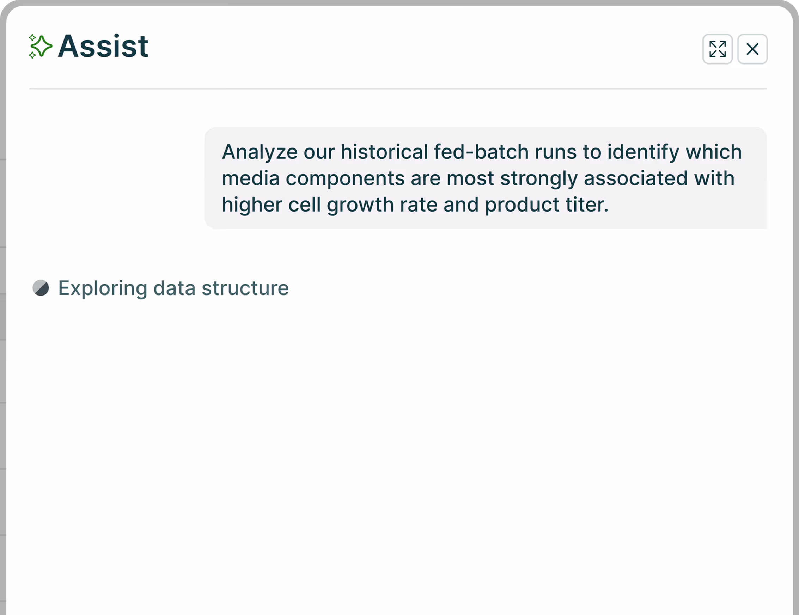Expand the Assist panel to full screen
The height and width of the screenshot is (615, 799).
[x=717, y=49]
